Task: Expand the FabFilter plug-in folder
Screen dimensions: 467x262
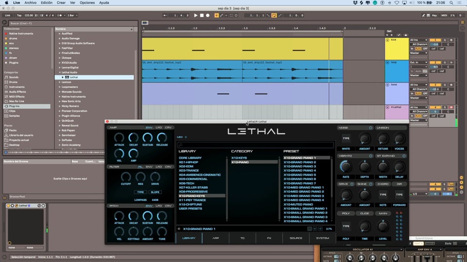Action: [x=59, y=48]
